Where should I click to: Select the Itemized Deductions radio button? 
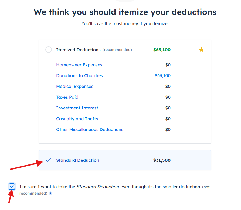pos(49,50)
